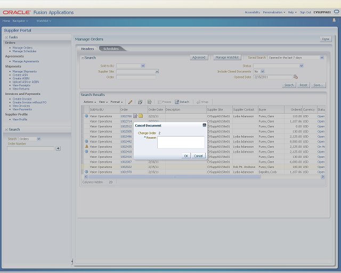Open the Saved Search dropdown

[x=322, y=58]
